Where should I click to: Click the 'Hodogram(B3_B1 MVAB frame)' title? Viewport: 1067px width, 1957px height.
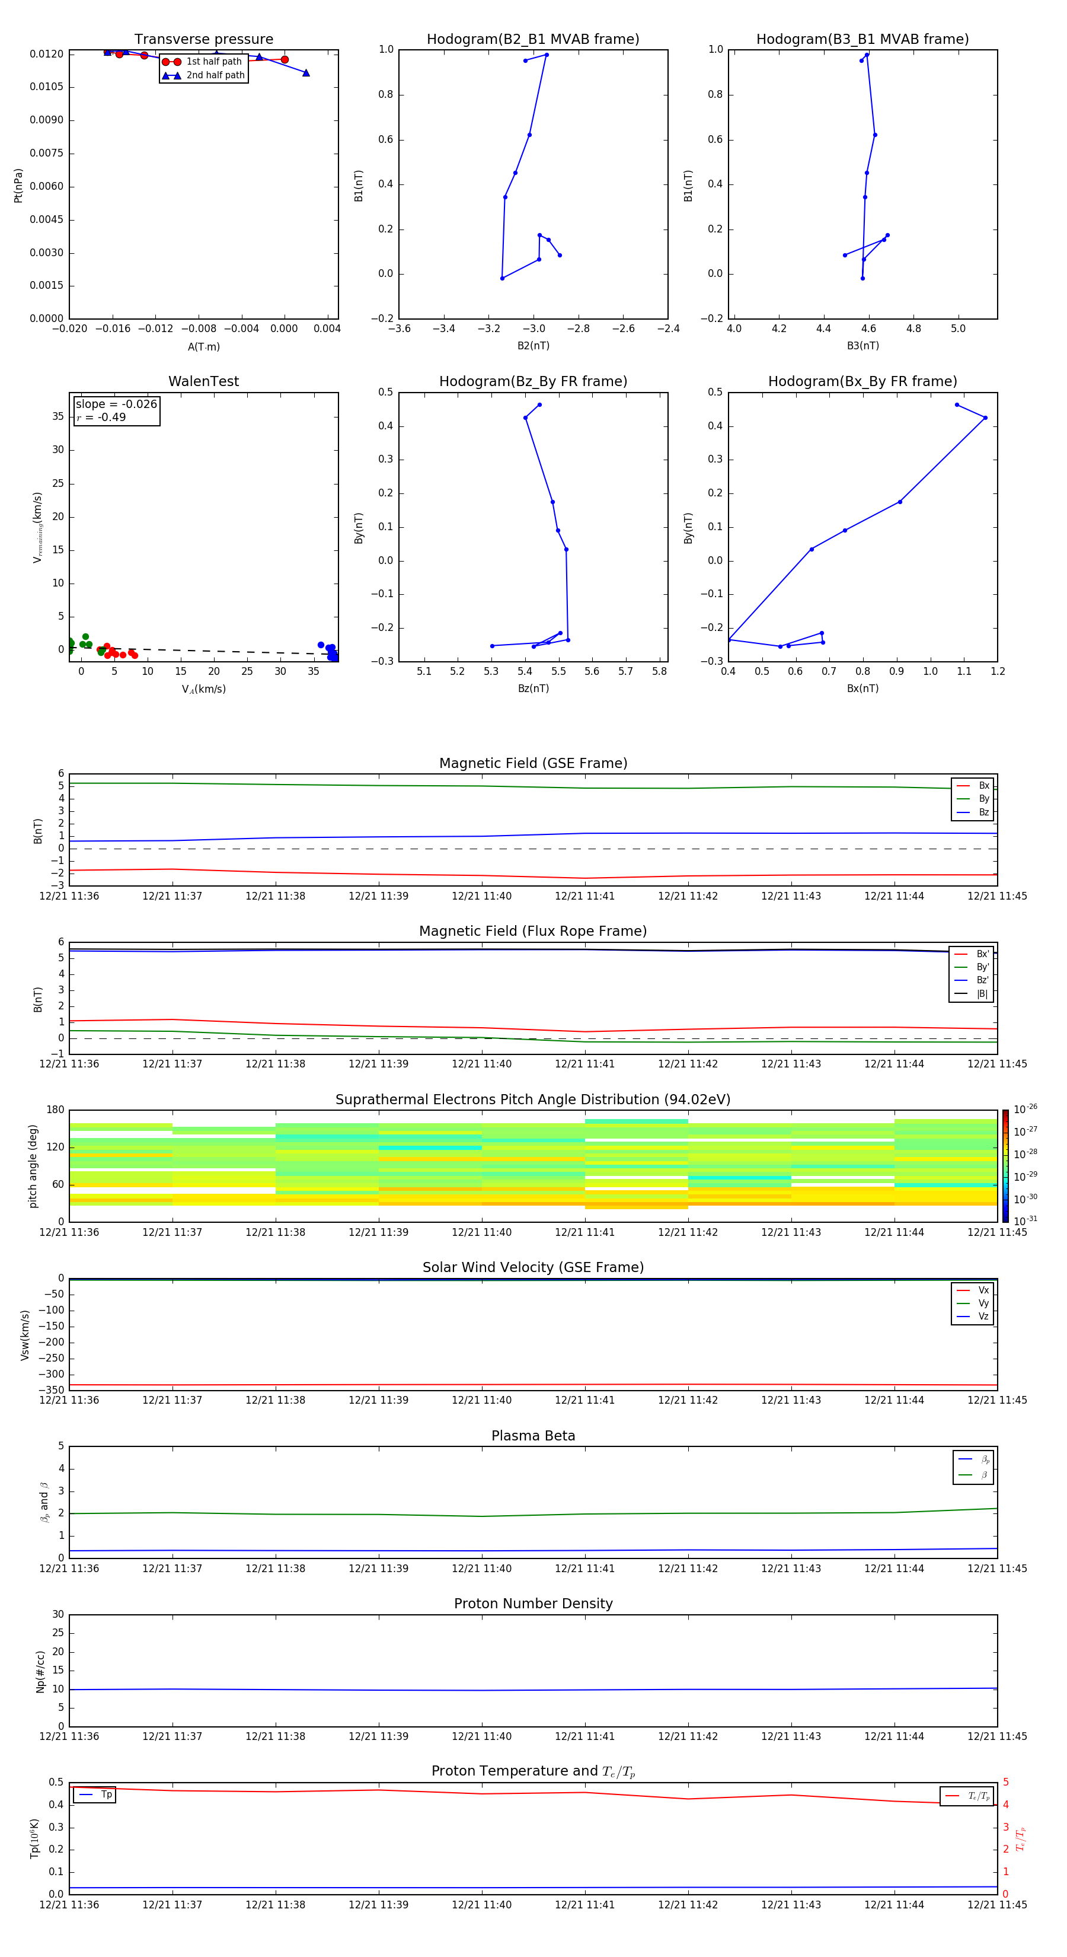(862, 40)
